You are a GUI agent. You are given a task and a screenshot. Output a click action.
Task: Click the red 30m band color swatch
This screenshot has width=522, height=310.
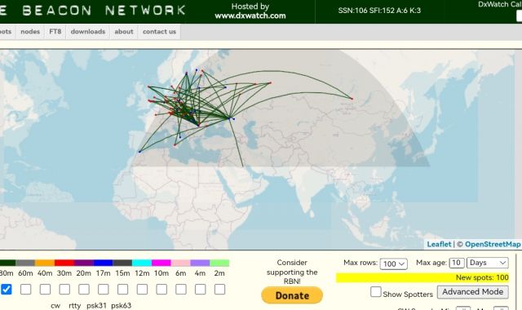(x=64, y=263)
